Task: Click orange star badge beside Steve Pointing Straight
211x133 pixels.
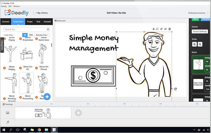Action: [x=5, y=99]
